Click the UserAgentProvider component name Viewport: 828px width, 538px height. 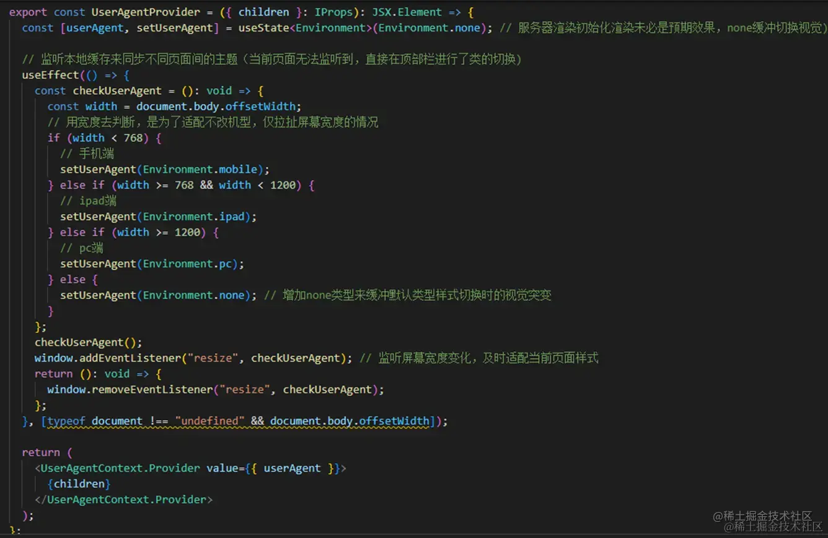pos(146,12)
